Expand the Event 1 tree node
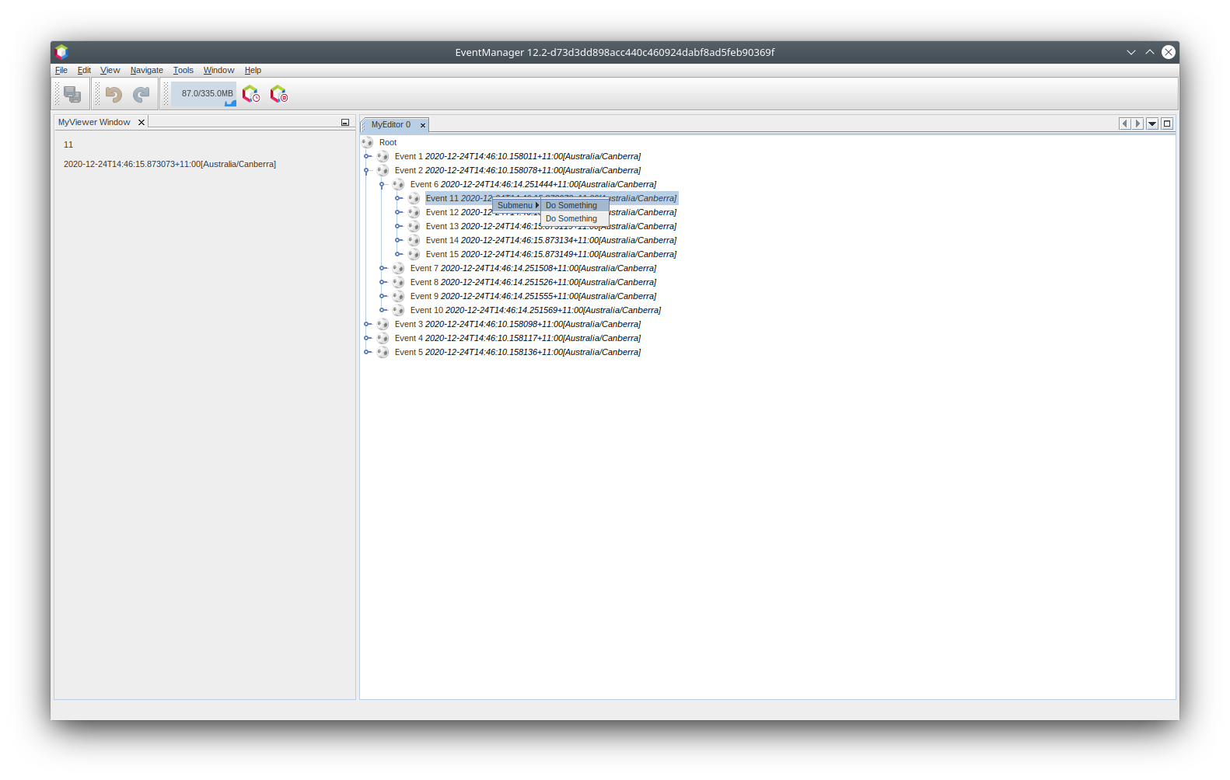Image resolution: width=1230 pixels, height=780 pixels. tap(367, 156)
